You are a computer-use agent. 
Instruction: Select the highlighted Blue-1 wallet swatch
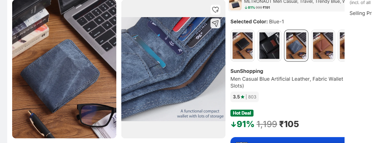click(x=296, y=45)
